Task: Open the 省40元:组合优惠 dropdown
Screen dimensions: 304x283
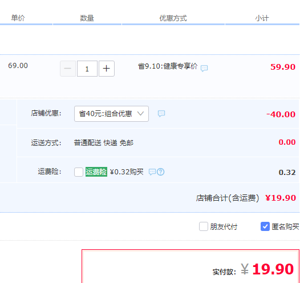Action: point(111,114)
